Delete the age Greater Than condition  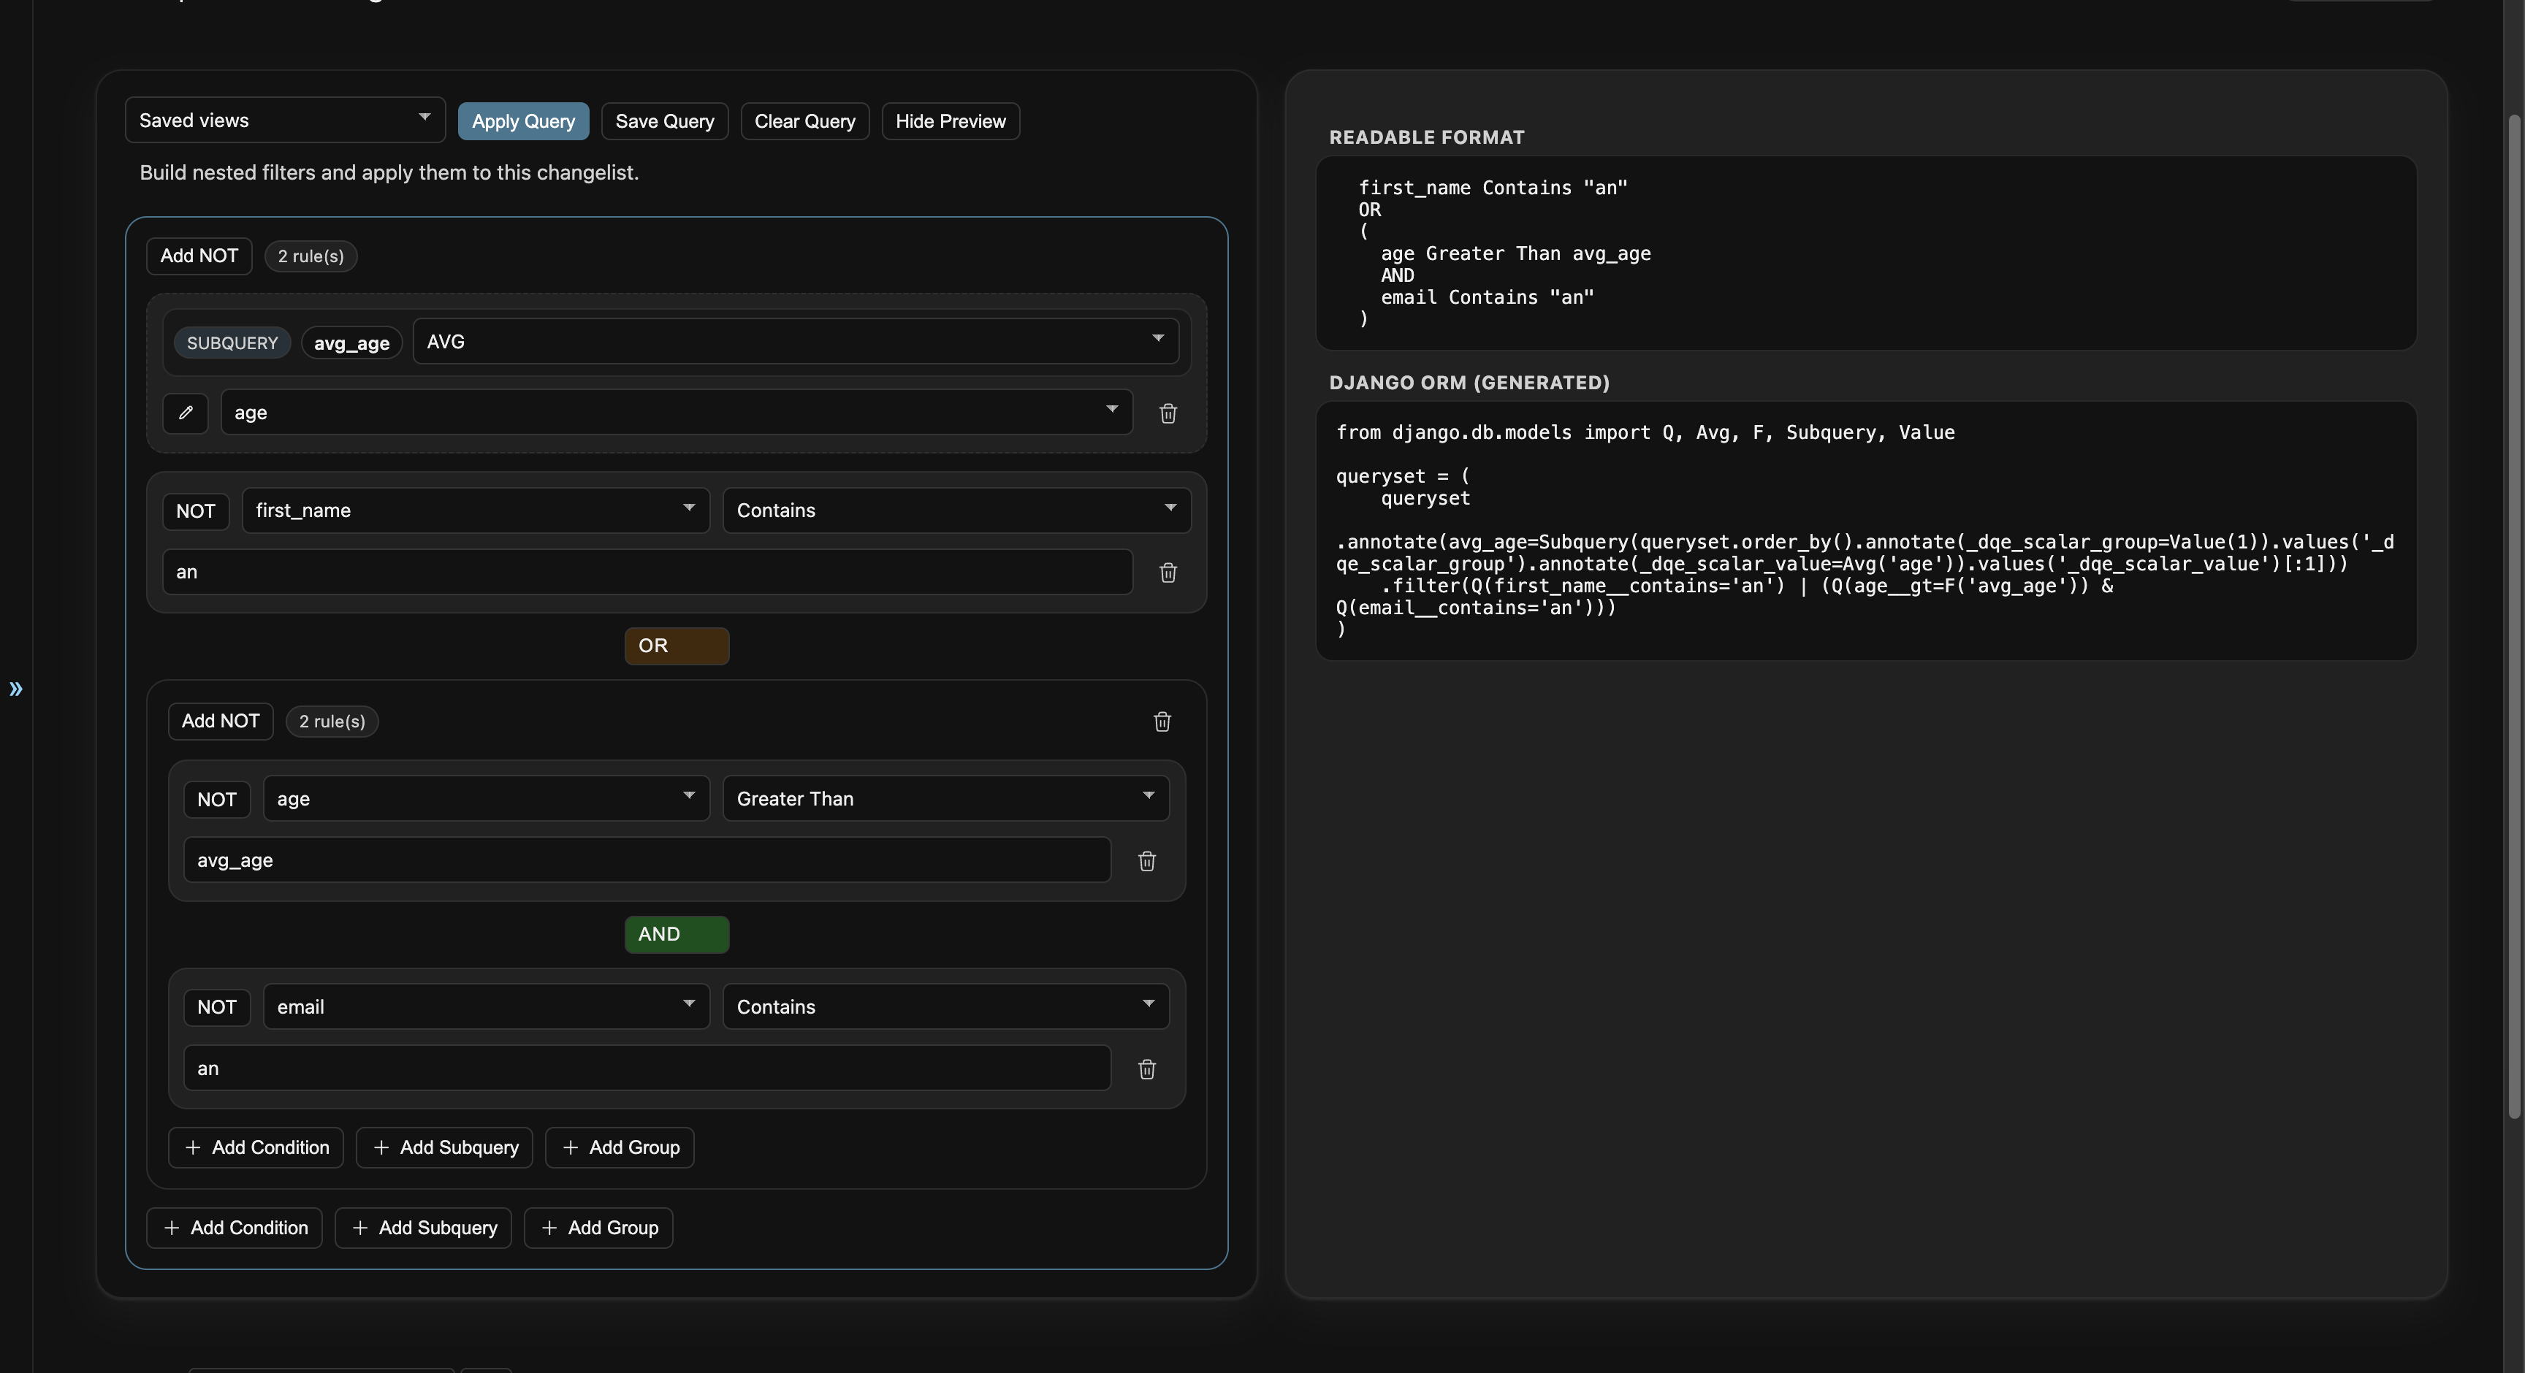click(x=1147, y=860)
